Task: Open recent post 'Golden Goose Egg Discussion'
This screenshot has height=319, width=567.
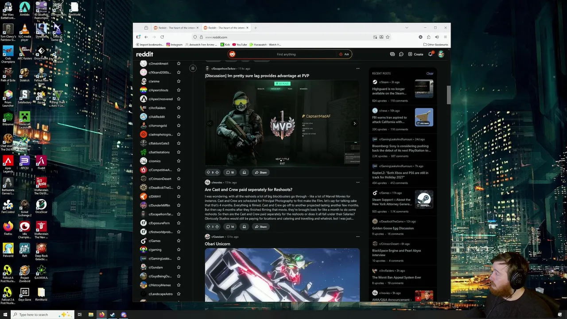Action: (x=393, y=228)
